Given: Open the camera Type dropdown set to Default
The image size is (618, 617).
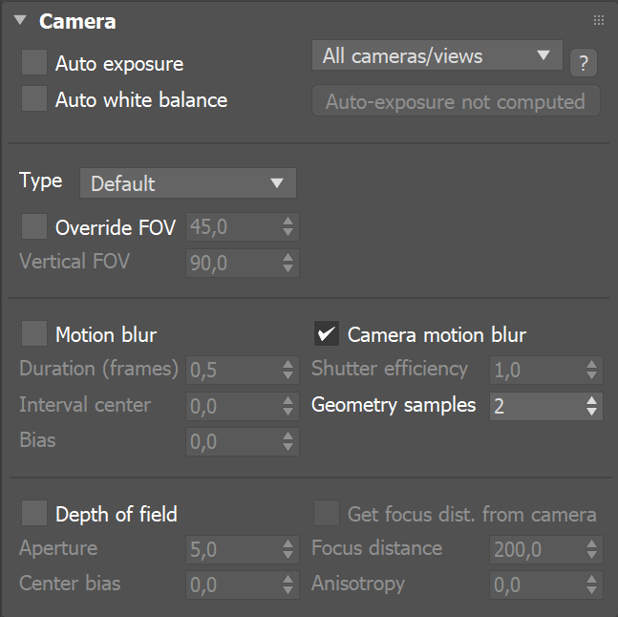Looking at the screenshot, I should (188, 183).
